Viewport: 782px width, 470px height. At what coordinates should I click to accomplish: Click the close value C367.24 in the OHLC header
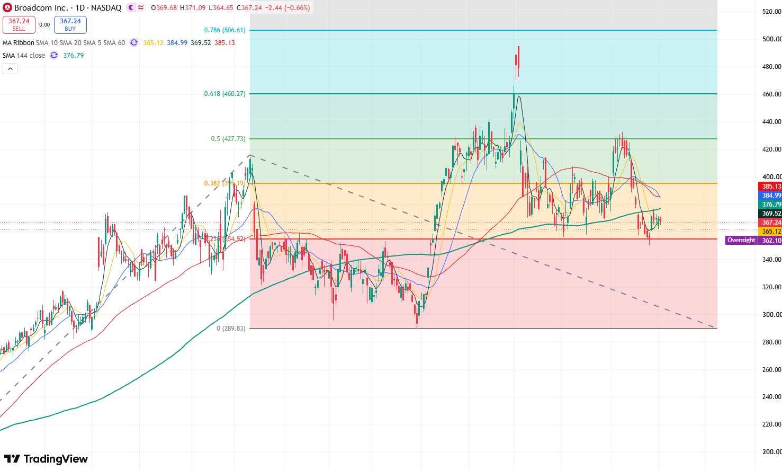(249, 7)
